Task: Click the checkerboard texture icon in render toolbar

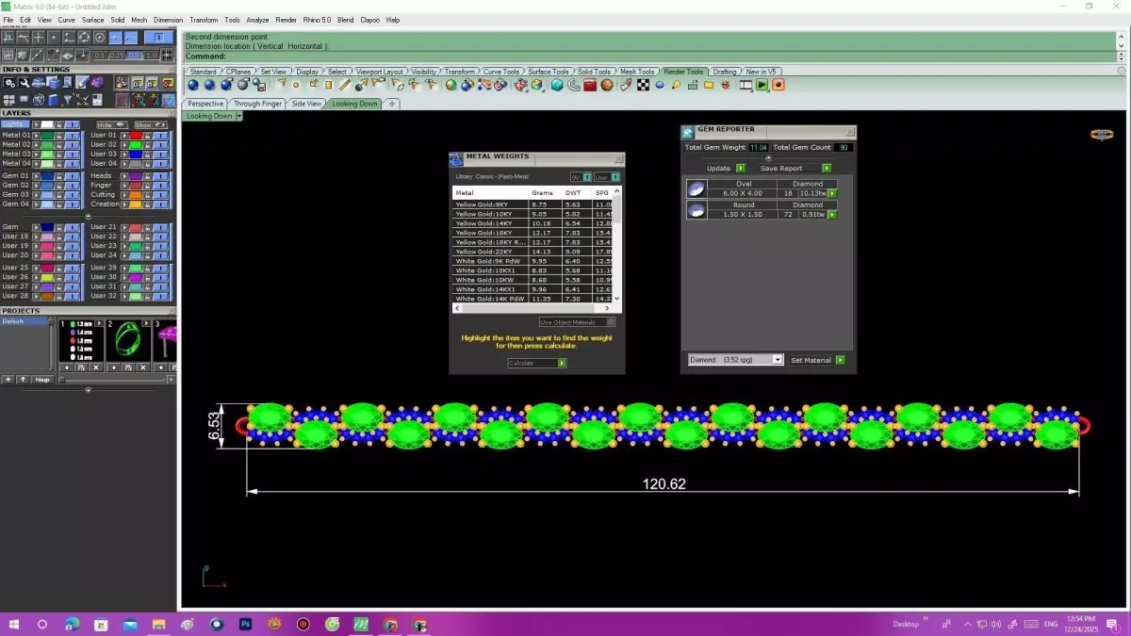Action: 643,85
